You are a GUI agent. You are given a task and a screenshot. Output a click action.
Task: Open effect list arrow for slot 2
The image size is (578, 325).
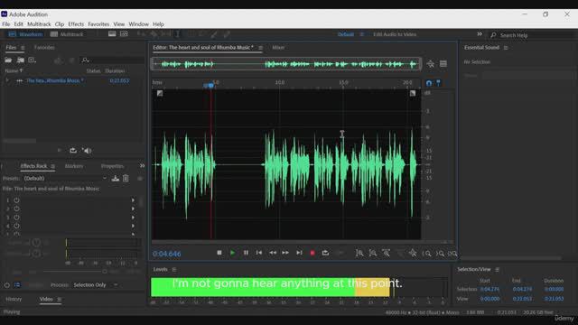[x=133, y=209]
